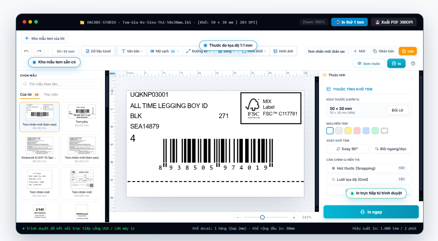This screenshot has width=438, height=241.
Task: Click the label name field Tem nhãn mới
Action: (326, 51)
